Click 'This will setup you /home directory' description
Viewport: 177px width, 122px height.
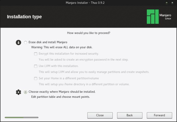click(84, 84)
